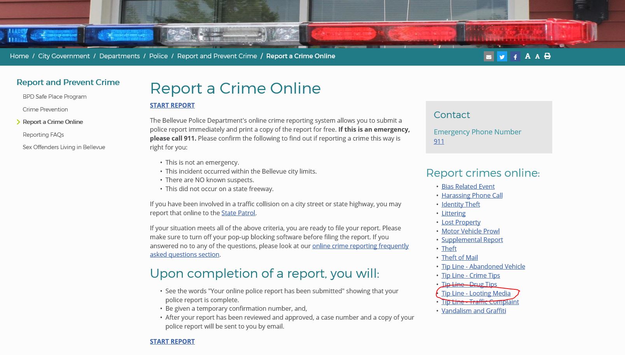Open the State Patrol link

[x=238, y=213]
